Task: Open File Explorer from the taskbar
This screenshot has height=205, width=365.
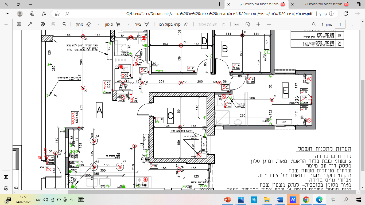Action: pyautogui.click(x=267, y=199)
